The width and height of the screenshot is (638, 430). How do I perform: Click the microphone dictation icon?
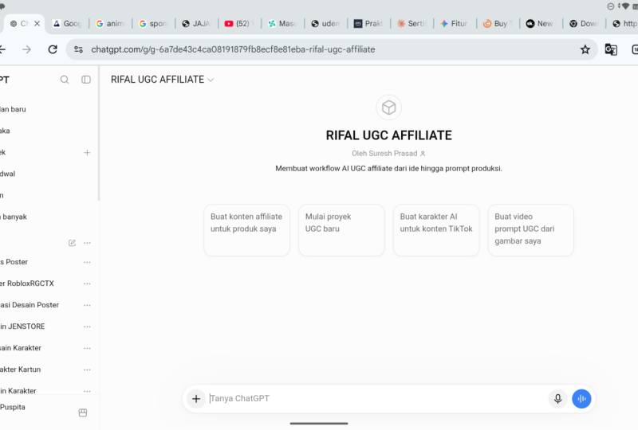pyautogui.click(x=557, y=399)
